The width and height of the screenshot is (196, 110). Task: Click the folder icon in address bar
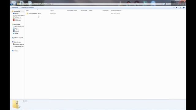click(18, 4)
